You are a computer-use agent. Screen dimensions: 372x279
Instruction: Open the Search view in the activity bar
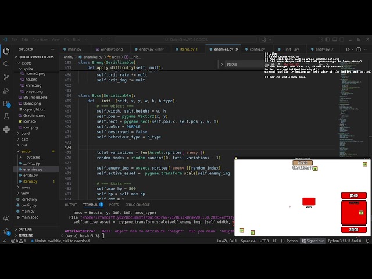6,64
